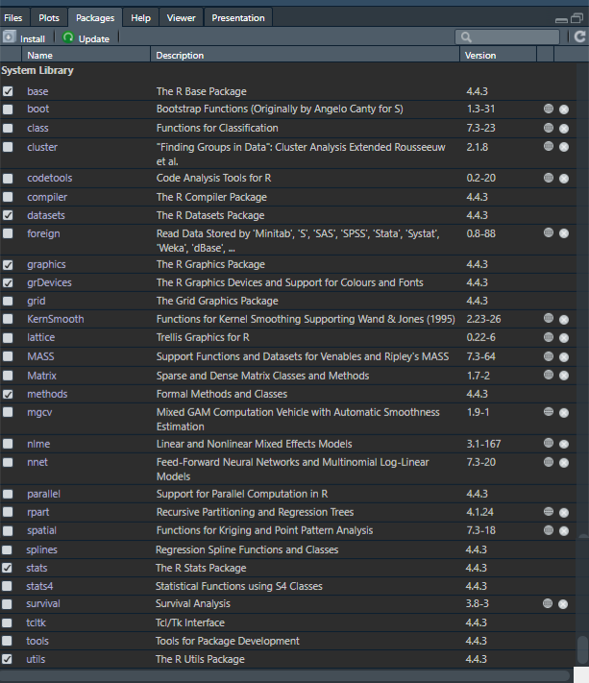Viewport: 589px width, 683px height.
Task: Click the globe icon for rpart
Action: tap(549, 512)
